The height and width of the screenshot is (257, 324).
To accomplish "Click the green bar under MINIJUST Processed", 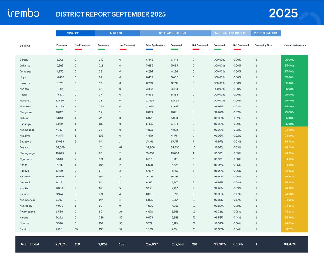I will (x=102, y=50).
